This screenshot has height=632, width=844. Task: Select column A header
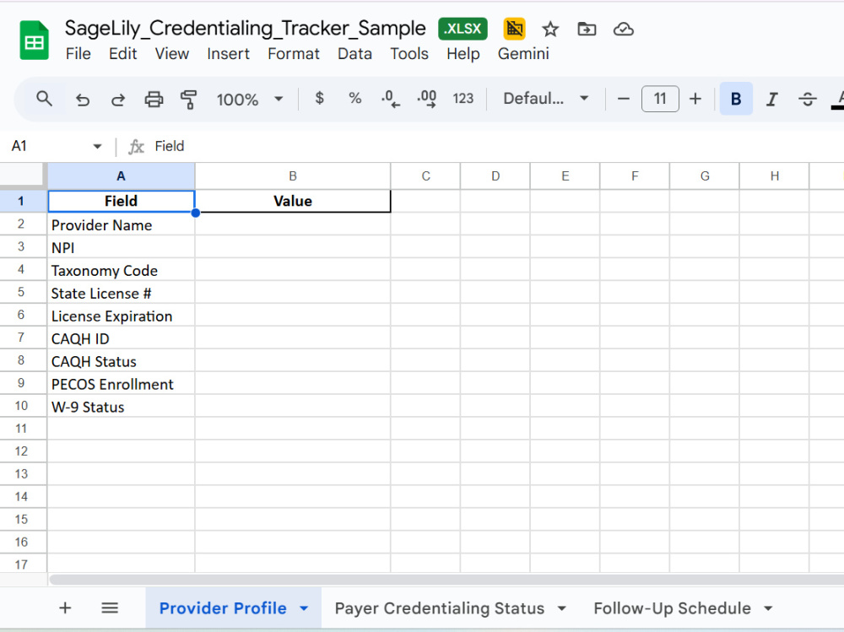tap(121, 176)
